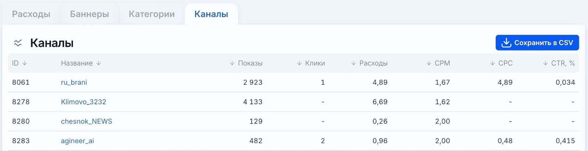Sort table by CPC arrow
The image size is (588, 151).
pos(492,63)
